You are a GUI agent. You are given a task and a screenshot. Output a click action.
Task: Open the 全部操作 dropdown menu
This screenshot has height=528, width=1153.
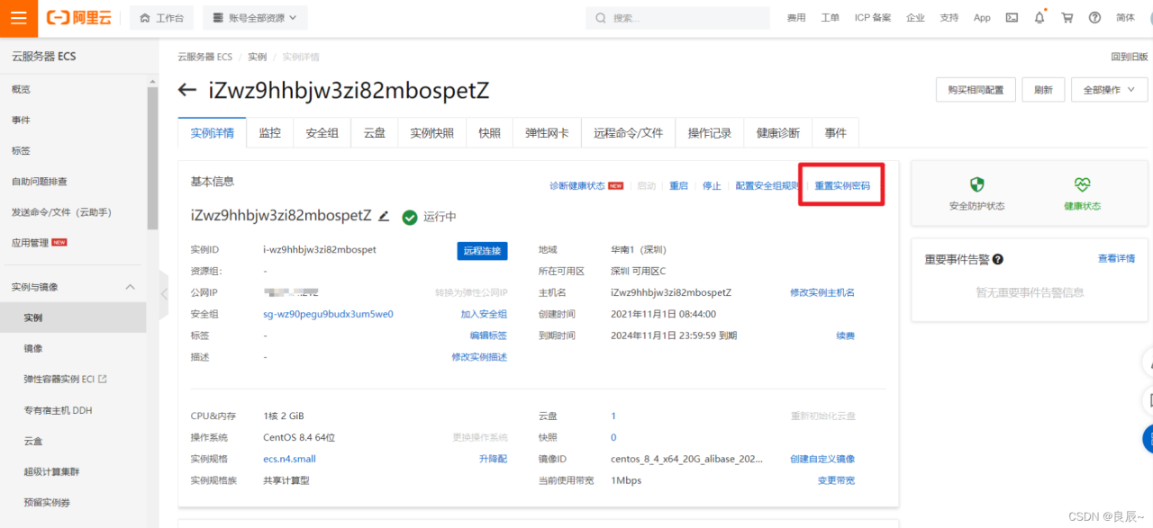click(1109, 90)
